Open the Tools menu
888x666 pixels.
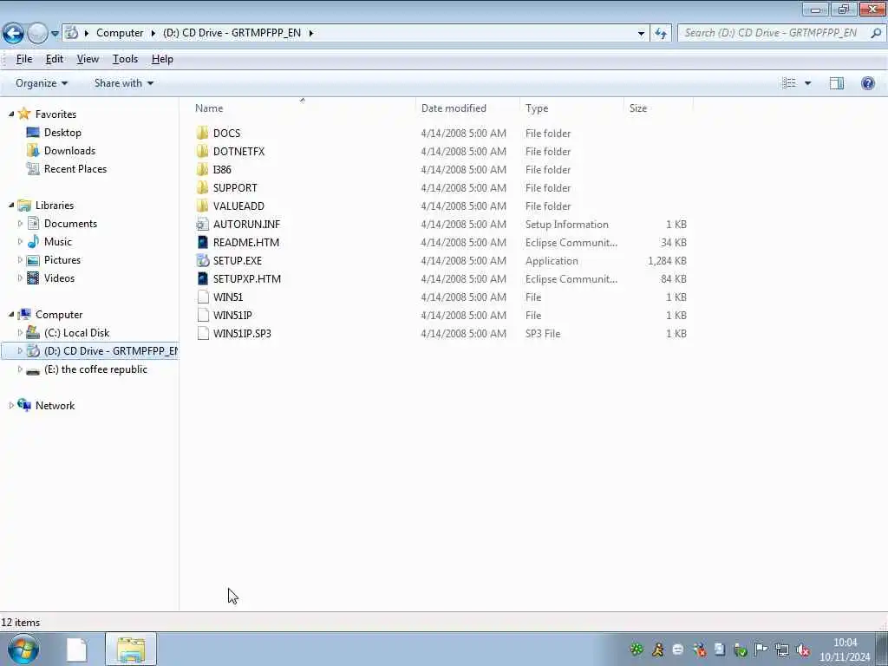click(x=125, y=59)
